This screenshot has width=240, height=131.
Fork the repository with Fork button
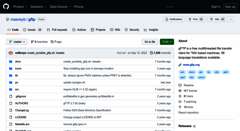(x=196, y=19)
